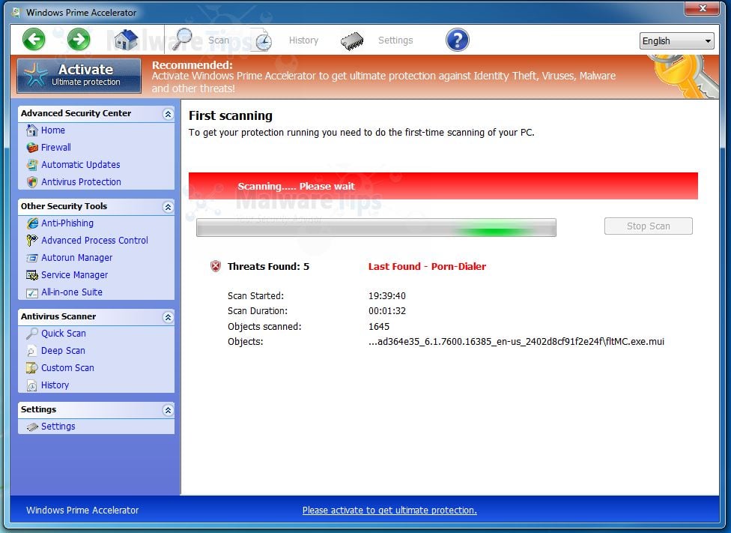731x533 pixels.
Task: Click the sidebar Settings chip icon
Action: pyautogui.click(x=31, y=427)
